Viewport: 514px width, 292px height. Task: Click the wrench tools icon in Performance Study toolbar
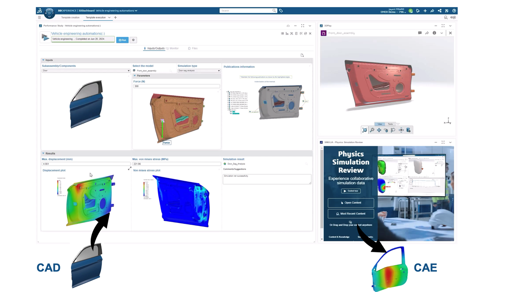pyautogui.click(x=292, y=33)
